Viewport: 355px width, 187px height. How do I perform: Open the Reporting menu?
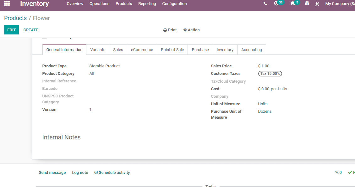(x=147, y=4)
